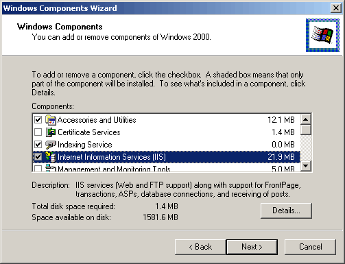Check the Management and Monitoring Tools checkbox
This screenshot has width=345, height=264.
coord(38,169)
